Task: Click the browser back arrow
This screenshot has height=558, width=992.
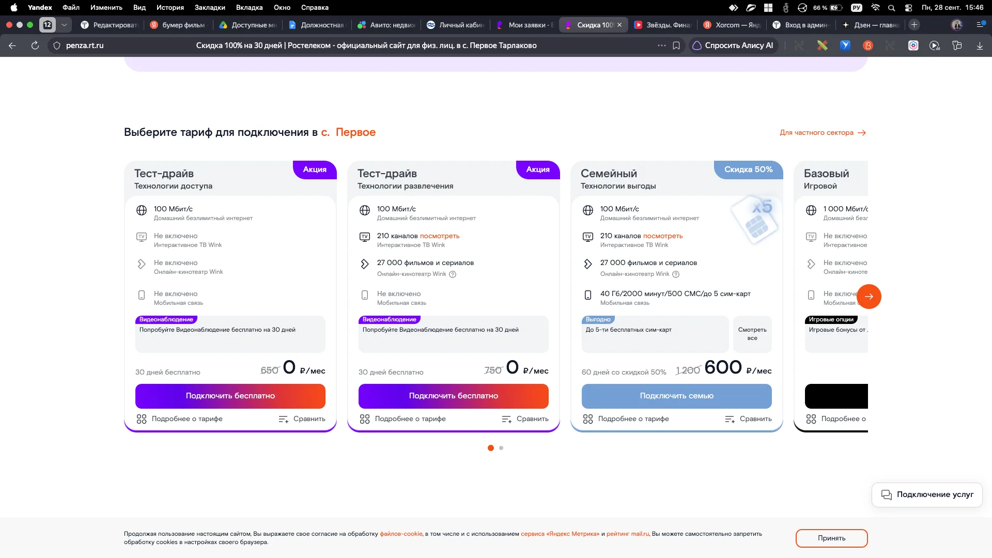Action: pyautogui.click(x=12, y=45)
